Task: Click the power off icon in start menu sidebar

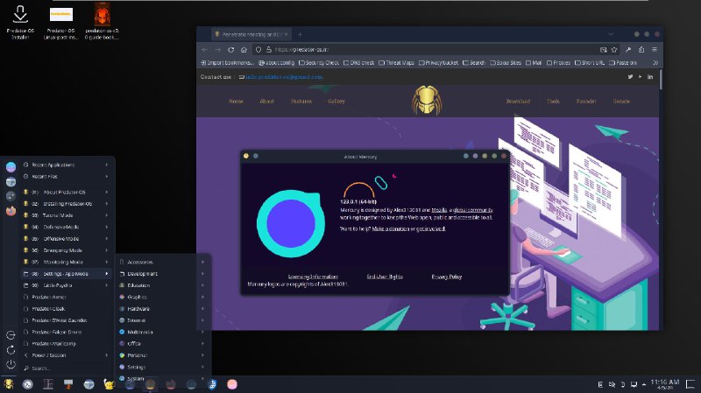Action: [x=11, y=364]
